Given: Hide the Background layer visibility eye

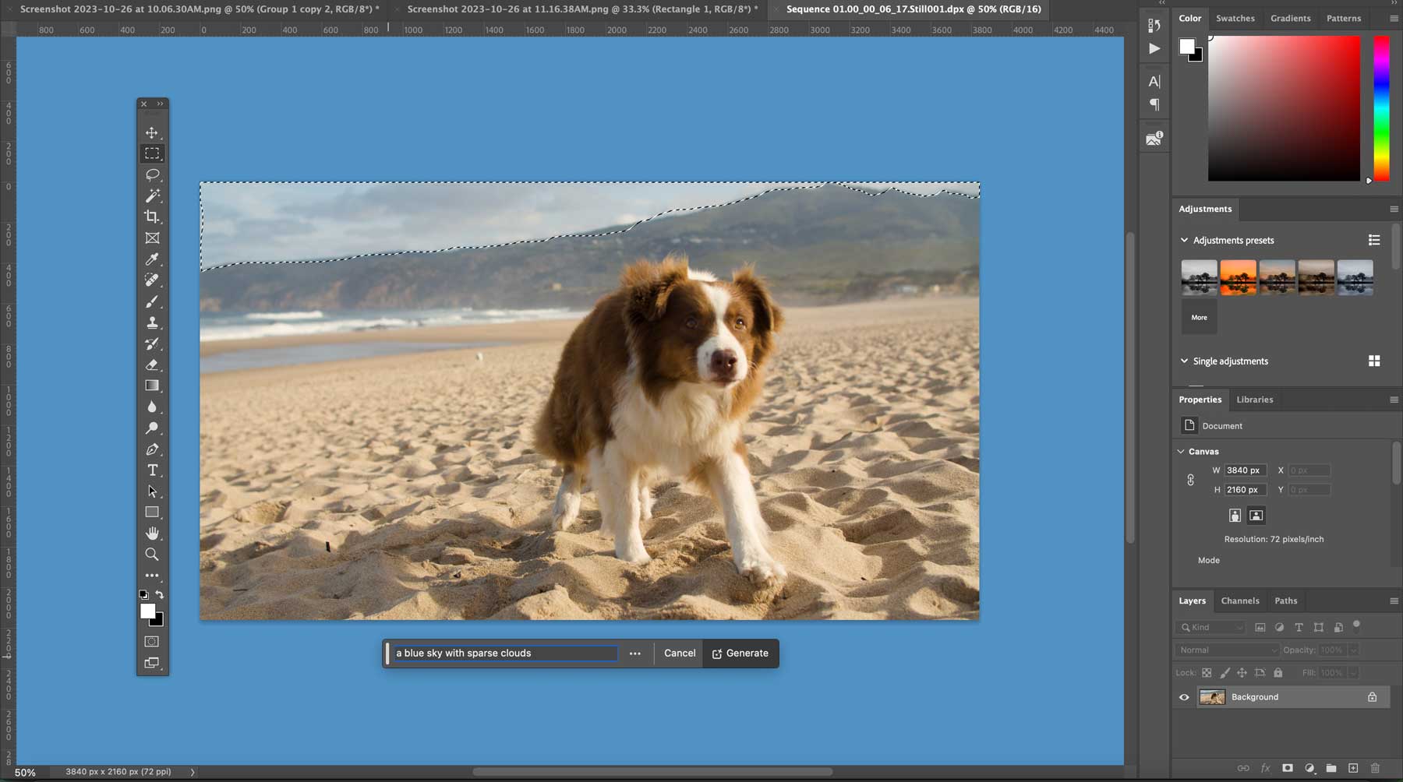Looking at the screenshot, I should click(x=1185, y=697).
